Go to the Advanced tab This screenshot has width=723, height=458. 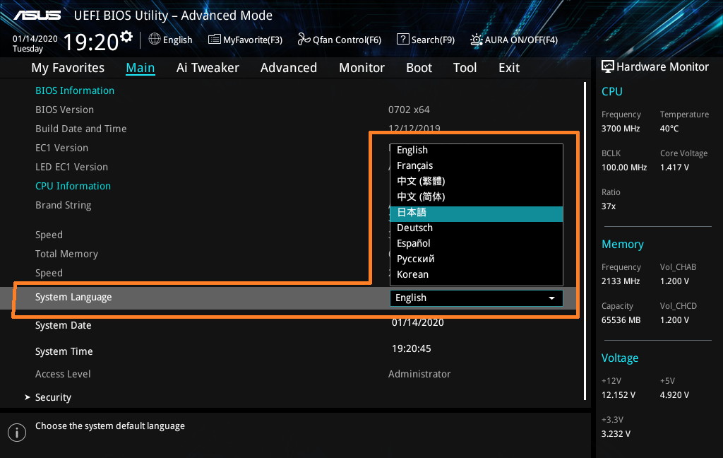coord(289,68)
